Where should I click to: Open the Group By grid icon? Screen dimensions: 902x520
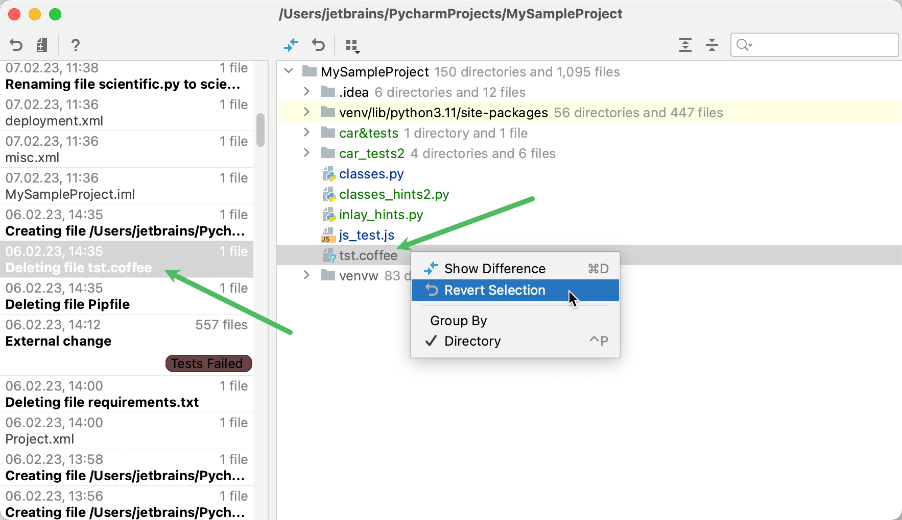[352, 45]
